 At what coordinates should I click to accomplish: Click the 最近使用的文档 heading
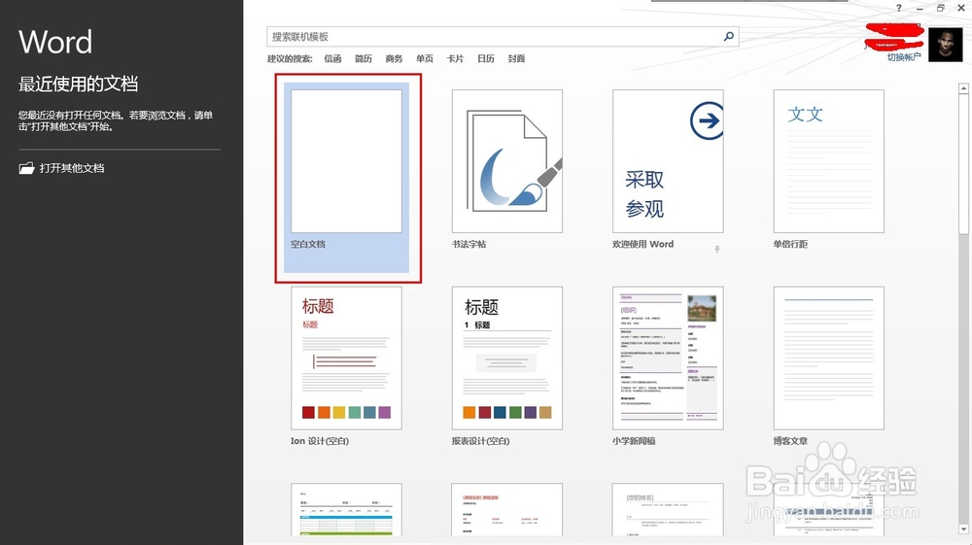pyautogui.click(x=78, y=84)
